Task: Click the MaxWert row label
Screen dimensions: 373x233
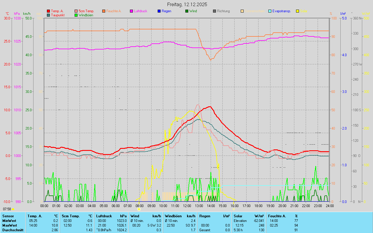Action: (x=10, y=225)
